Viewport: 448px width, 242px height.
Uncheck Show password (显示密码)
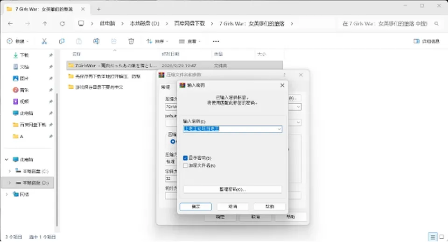click(x=185, y=158)
